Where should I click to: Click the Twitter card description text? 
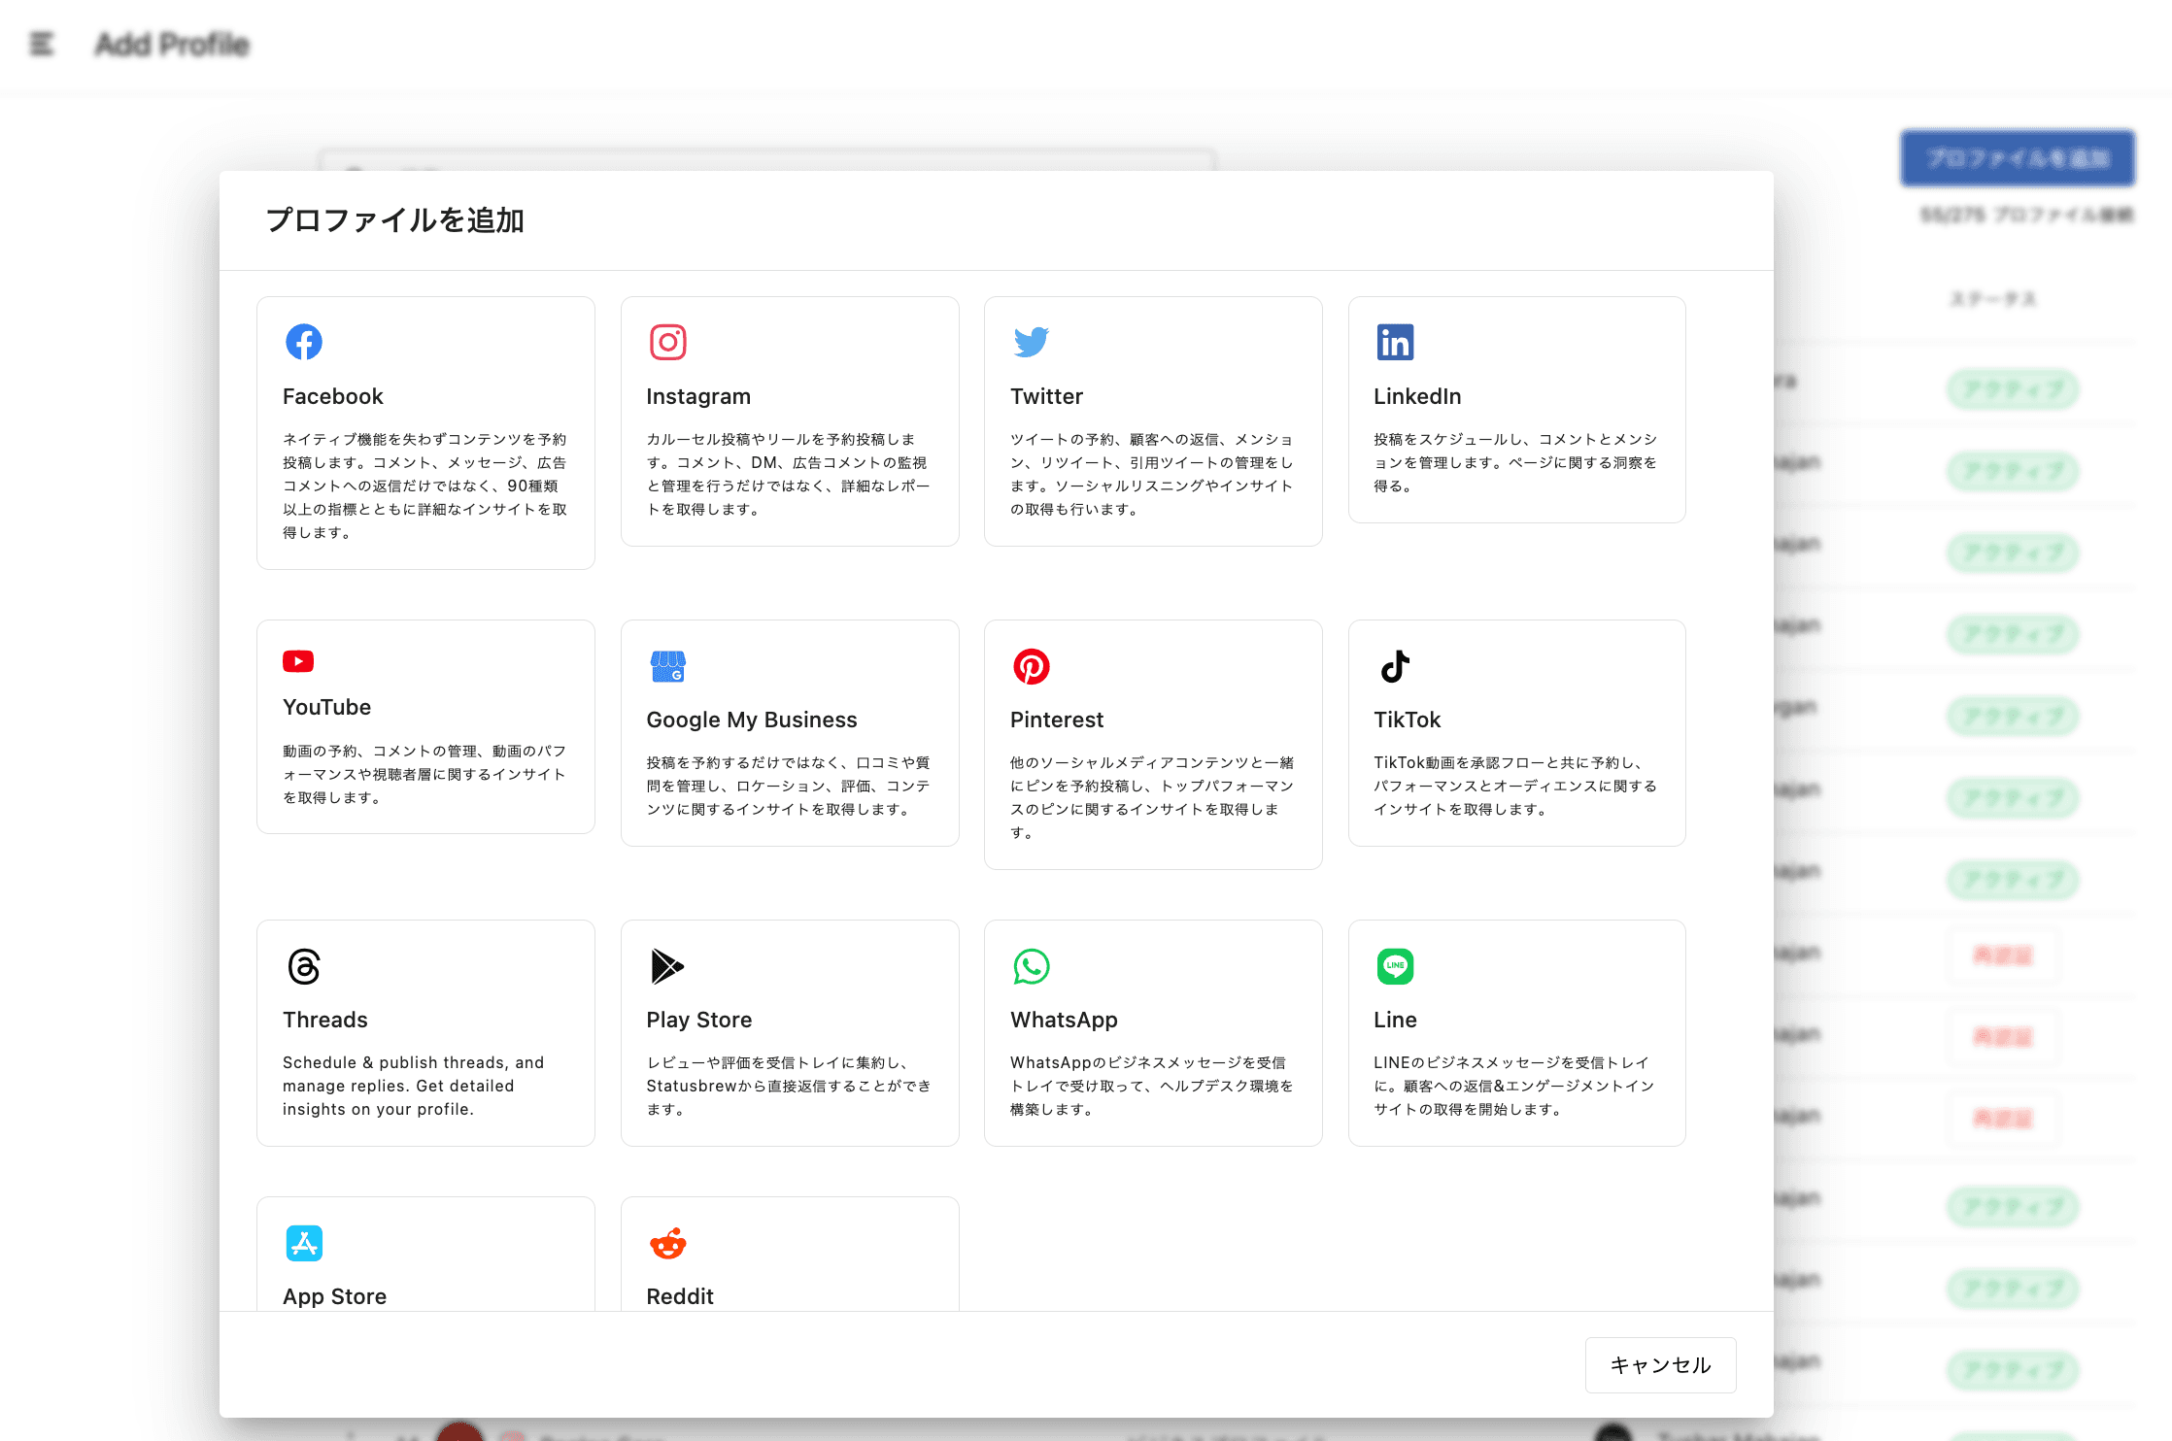tap(1152, 474)
